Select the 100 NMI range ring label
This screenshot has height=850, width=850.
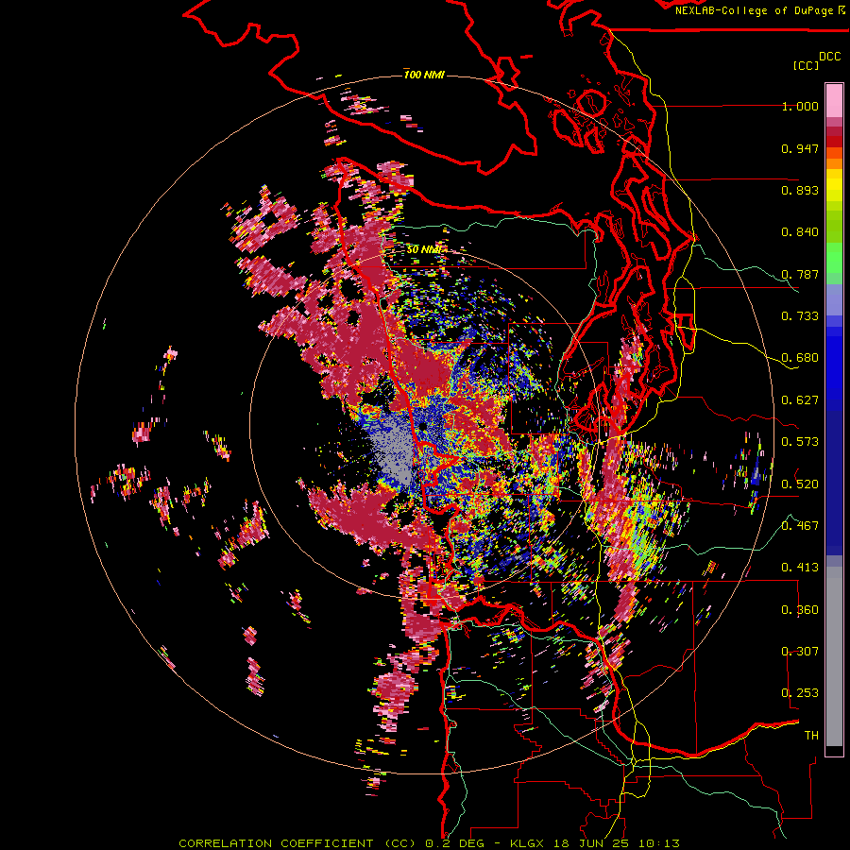pyautogui.click(x=424, y=75)
